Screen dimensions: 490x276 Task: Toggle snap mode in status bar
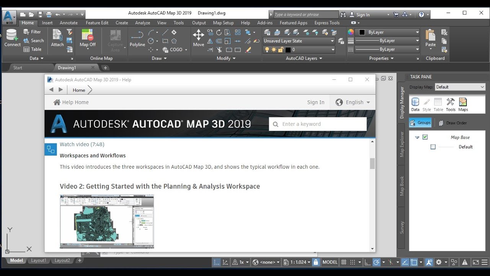pyautogui.click(x=353, y=262)
